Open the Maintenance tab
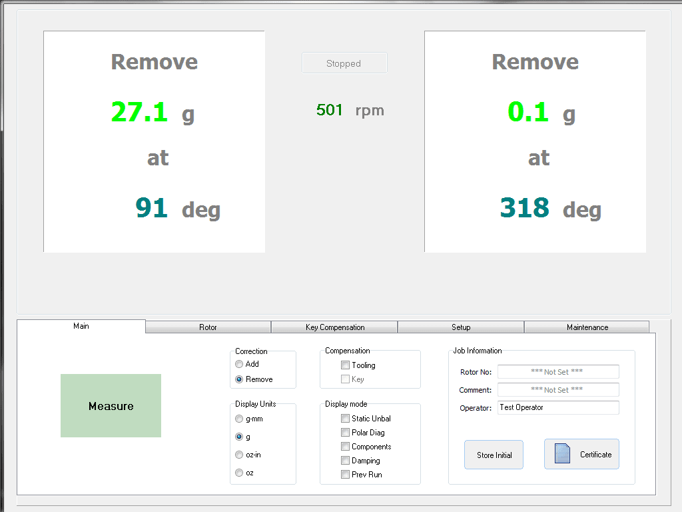Viewport: 682px width, 512px height. pos(587,327)
